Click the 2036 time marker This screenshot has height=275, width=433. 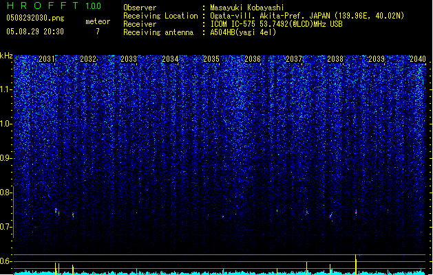tap(253, 59)
